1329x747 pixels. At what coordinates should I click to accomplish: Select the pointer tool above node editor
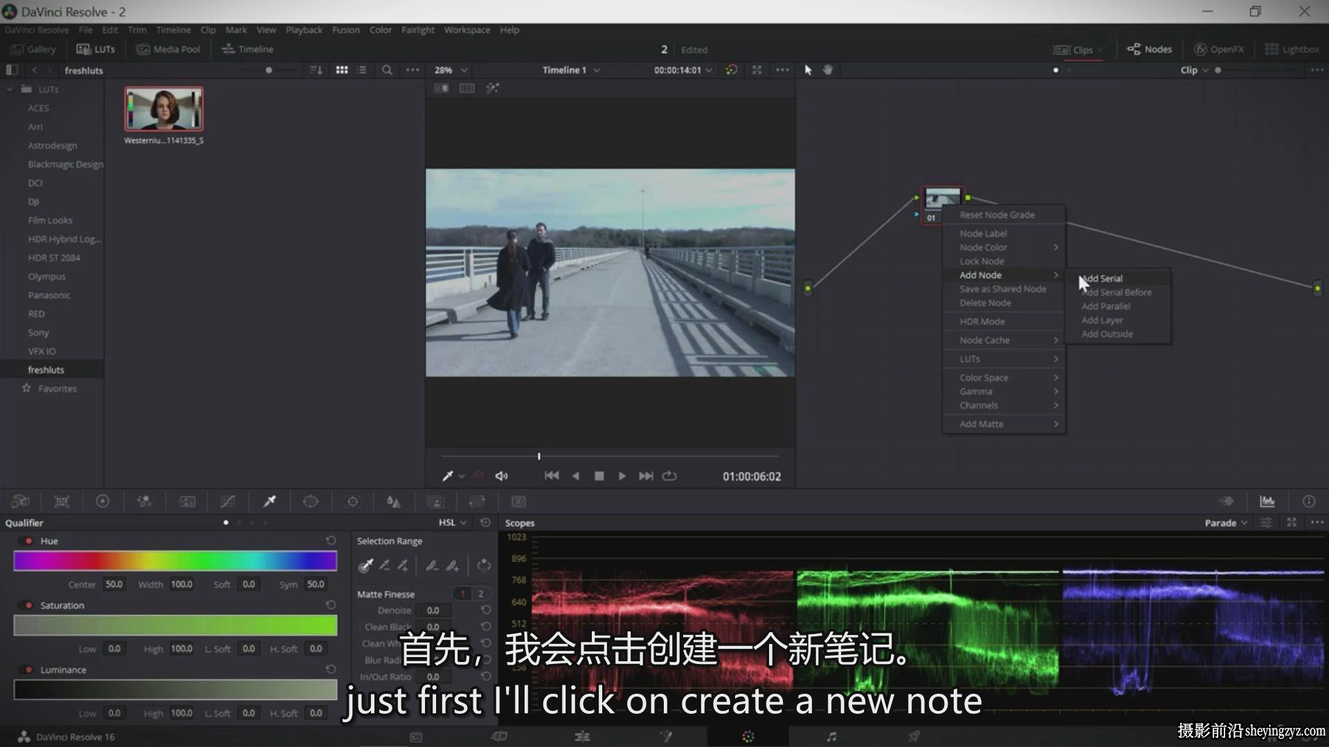808,70
